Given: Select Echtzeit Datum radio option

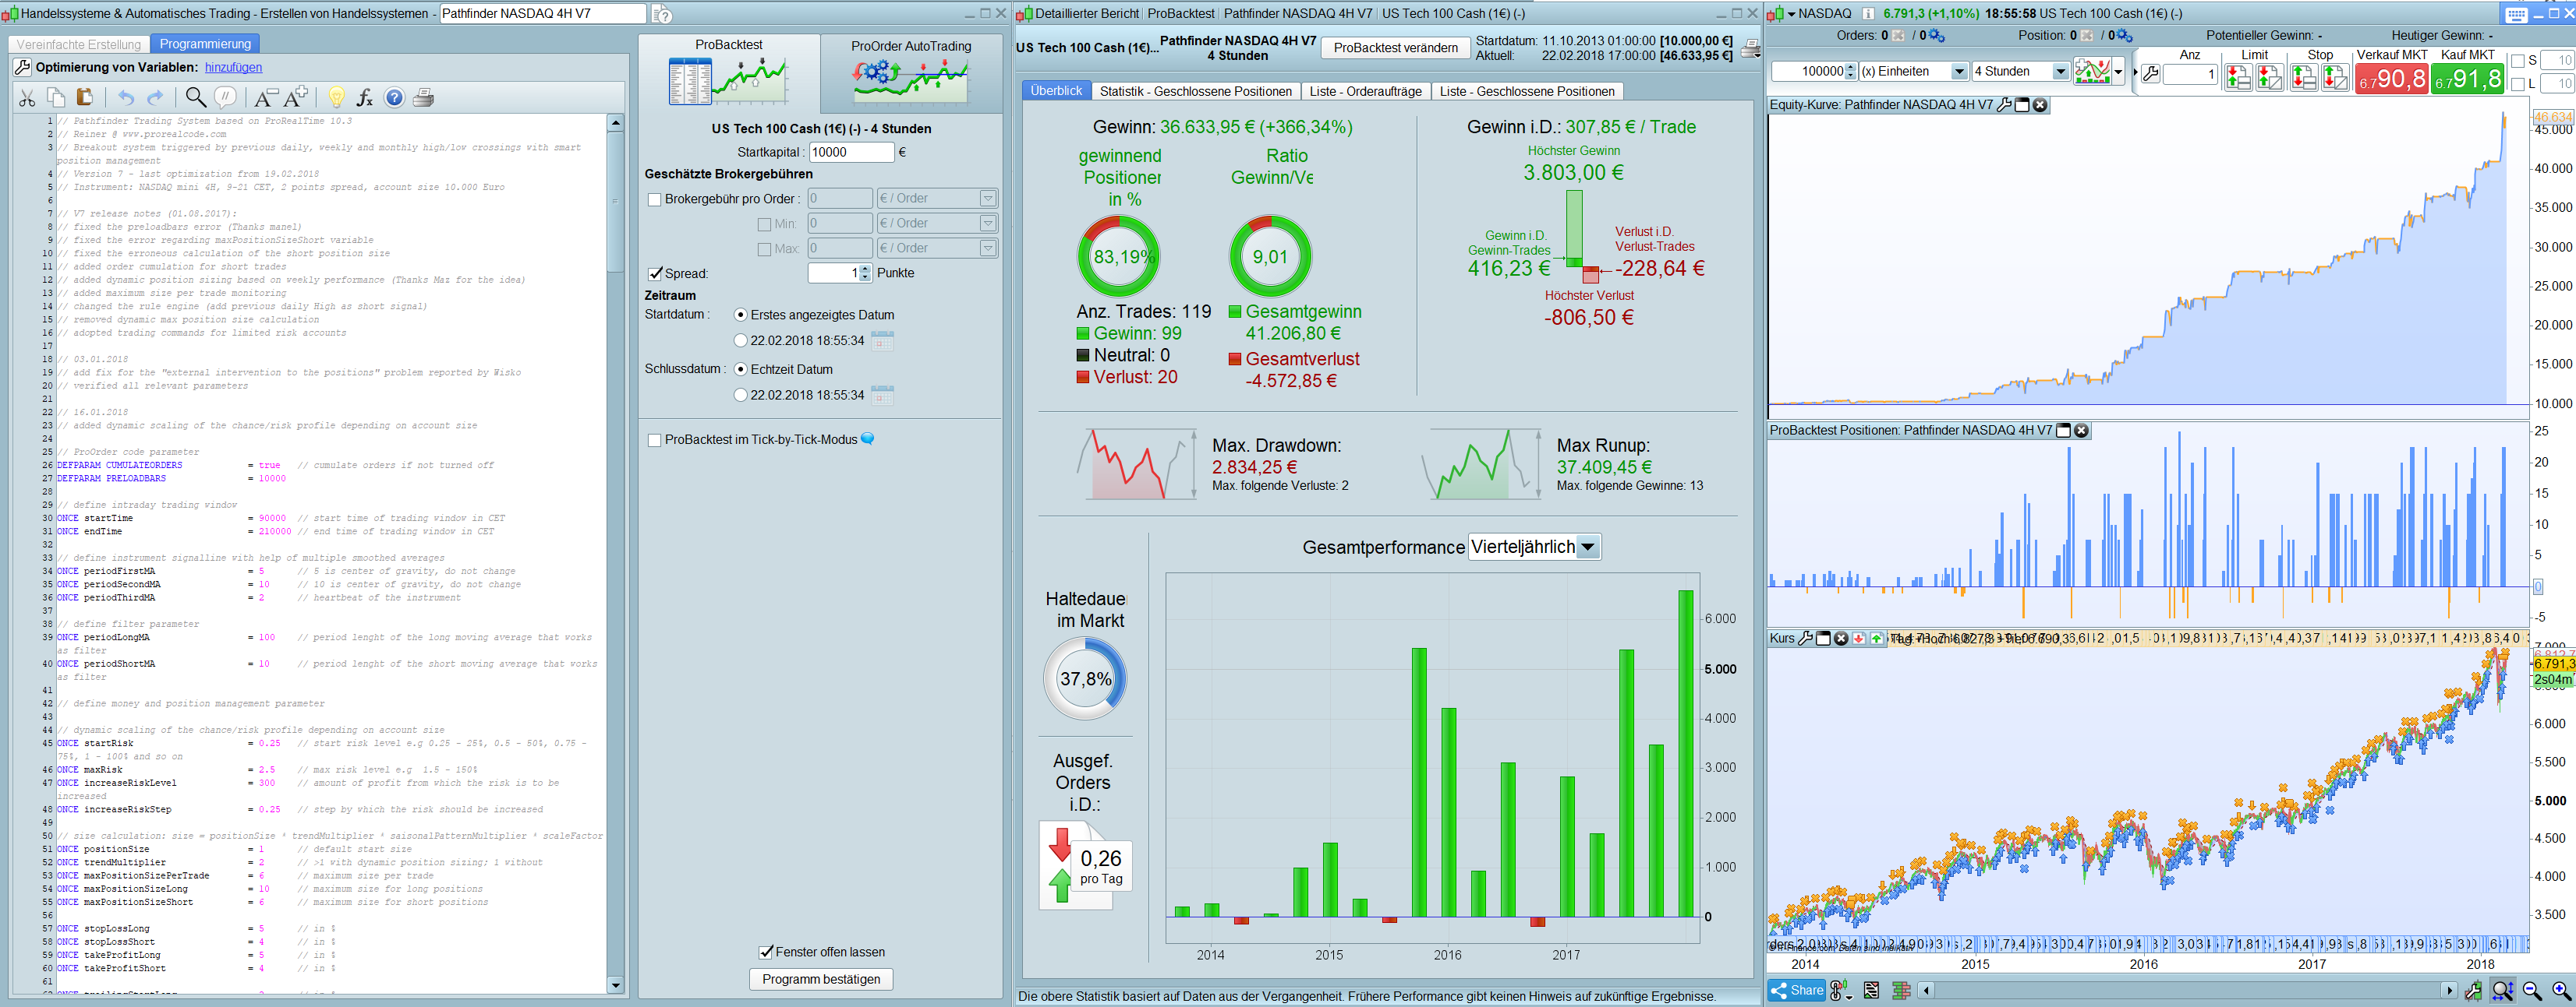Looking at the screenshot, I should tap(741, 370).
